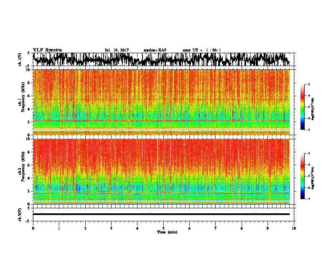Click the "station=KAP" header label
Screen dimensions: 331x256
tap(155, 50)
